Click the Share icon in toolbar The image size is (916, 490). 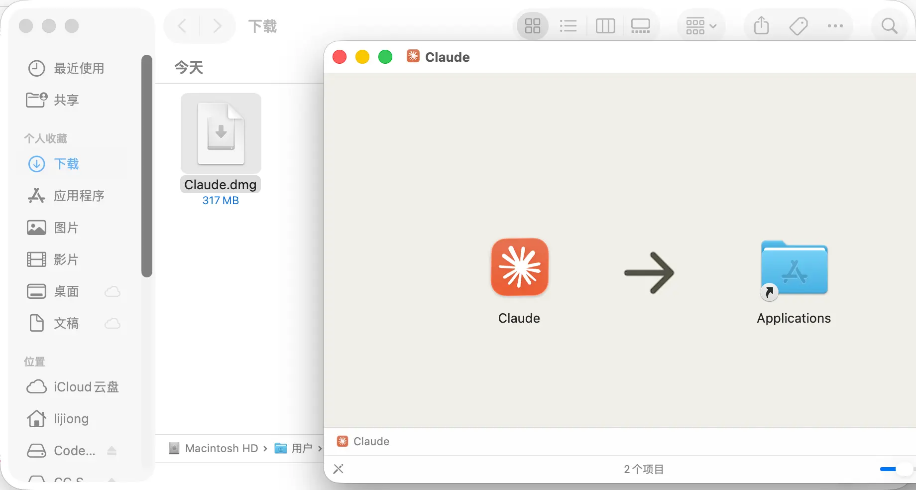[x=761, y=26]
